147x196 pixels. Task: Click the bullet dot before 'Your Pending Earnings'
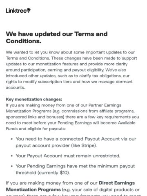[12, 166]
